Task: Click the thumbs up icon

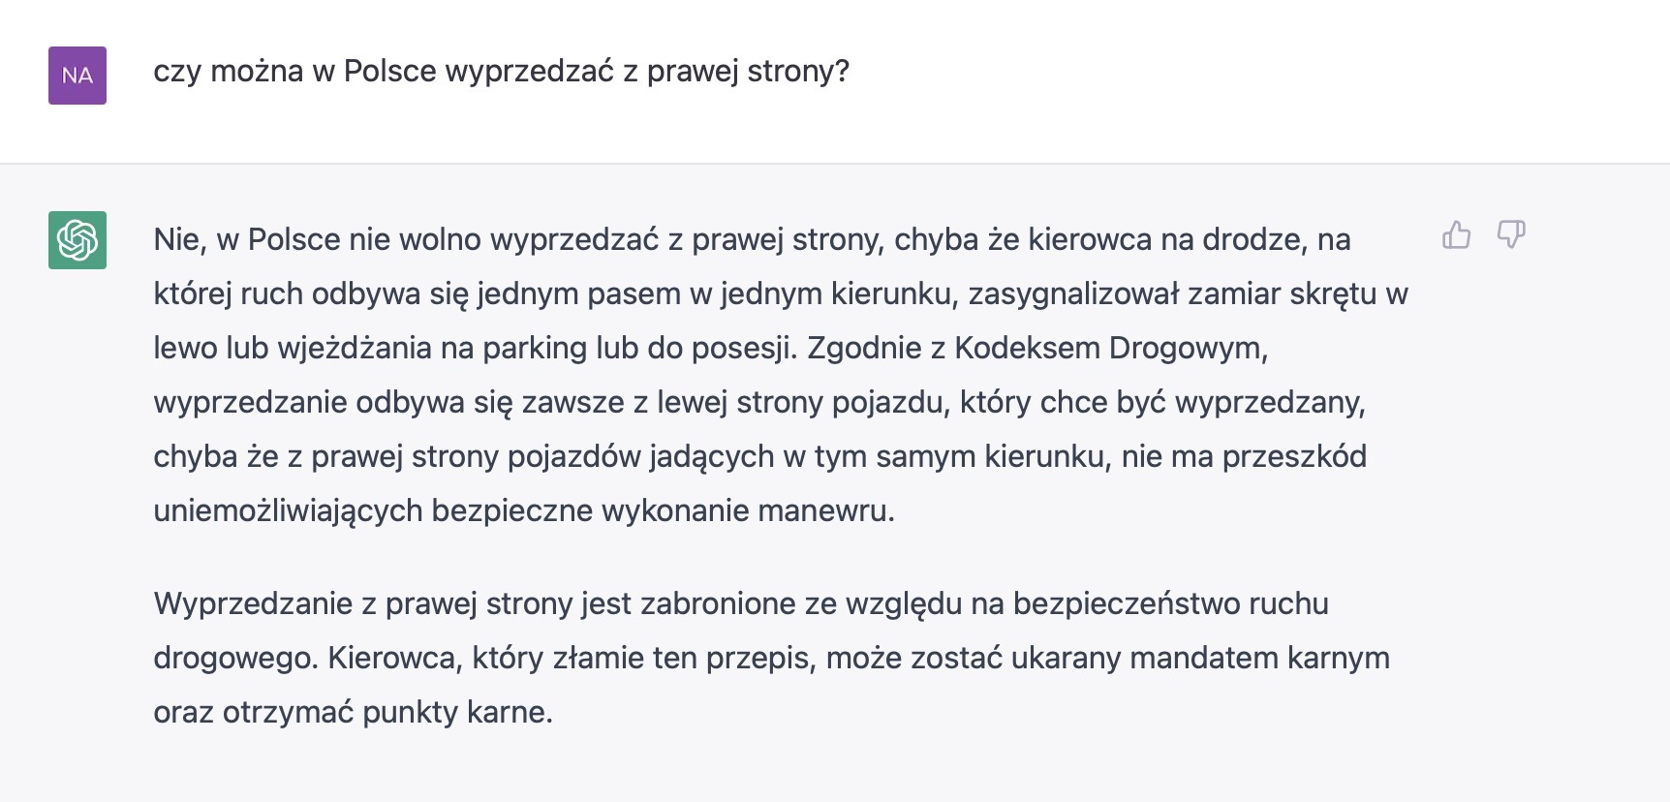Action: pyautogui.click(x=1456, y=234)
